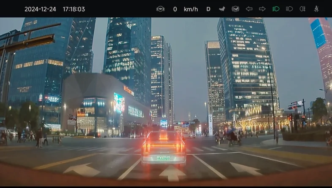Click the left turn signal arrow

click(249, 9)
